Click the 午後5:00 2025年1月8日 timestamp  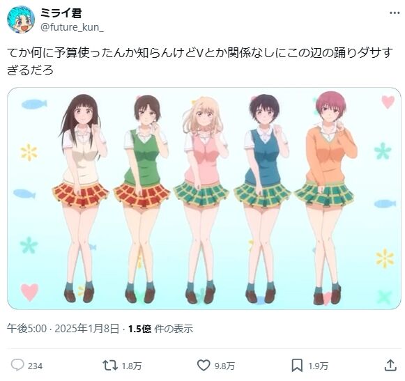click(63, 329)
